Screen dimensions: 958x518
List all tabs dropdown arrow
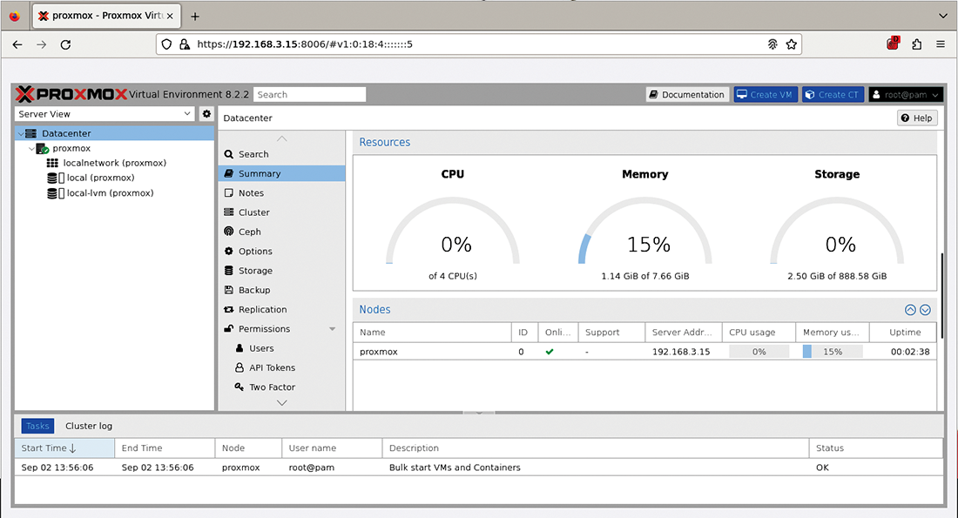pyautogui.click(x=942, y=16)
